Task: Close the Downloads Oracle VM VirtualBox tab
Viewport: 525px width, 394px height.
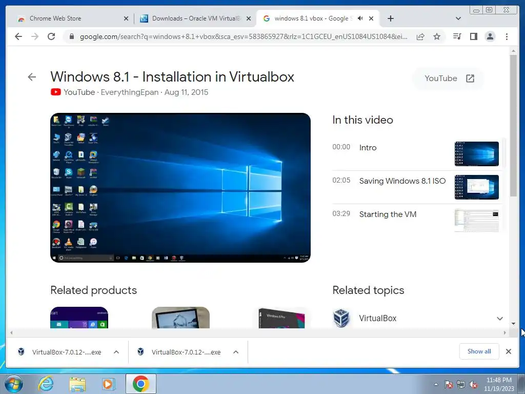Action: [x=249, y=18]
